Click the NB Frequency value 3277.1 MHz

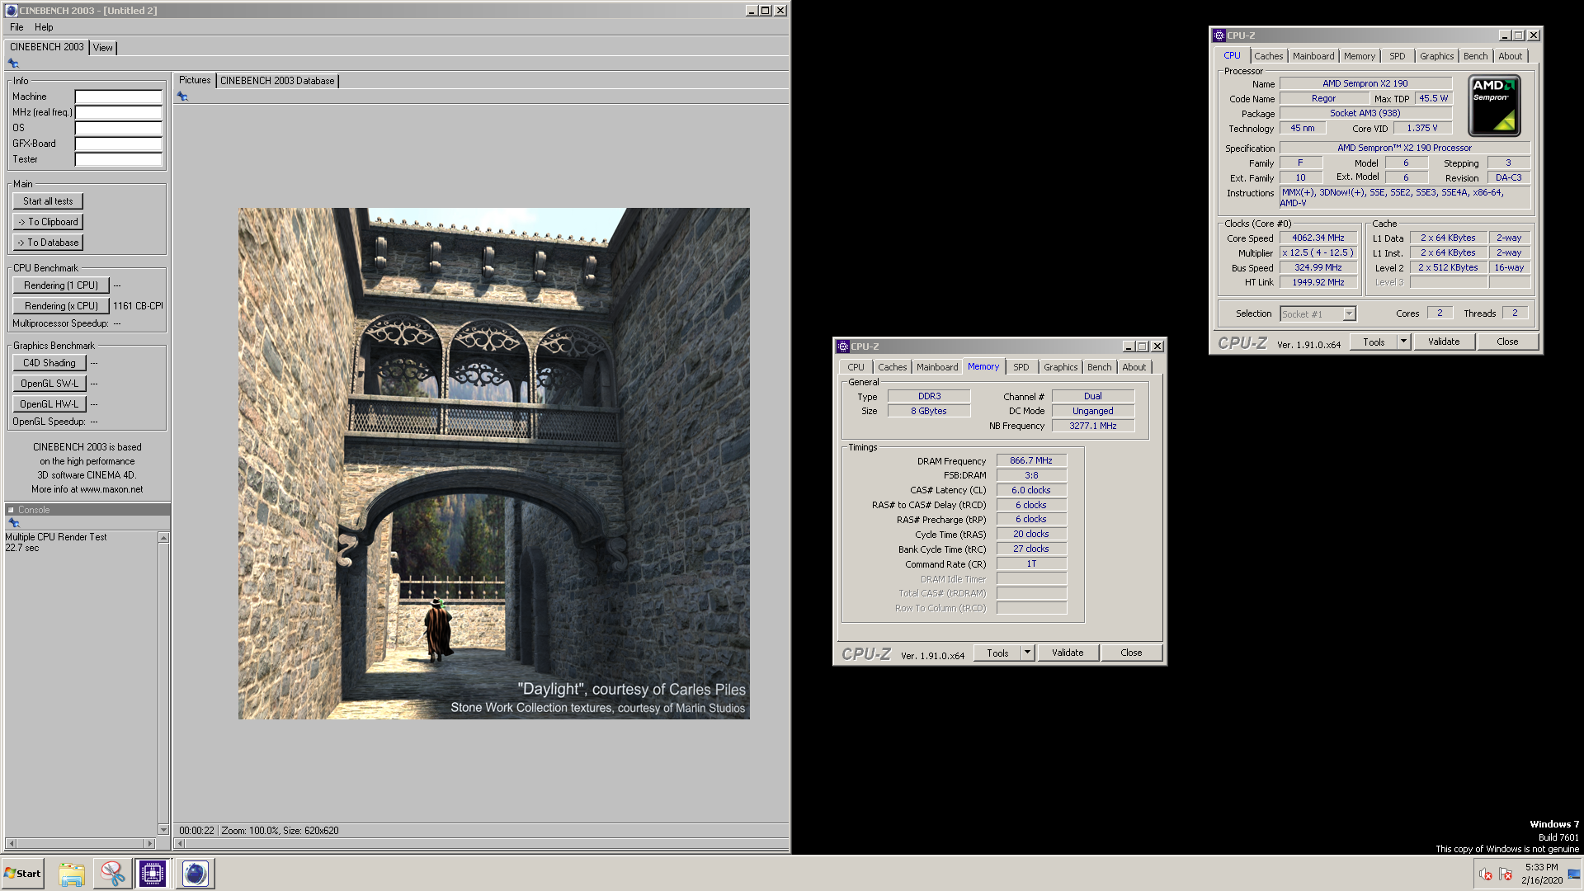click(x=1093, y=426)
